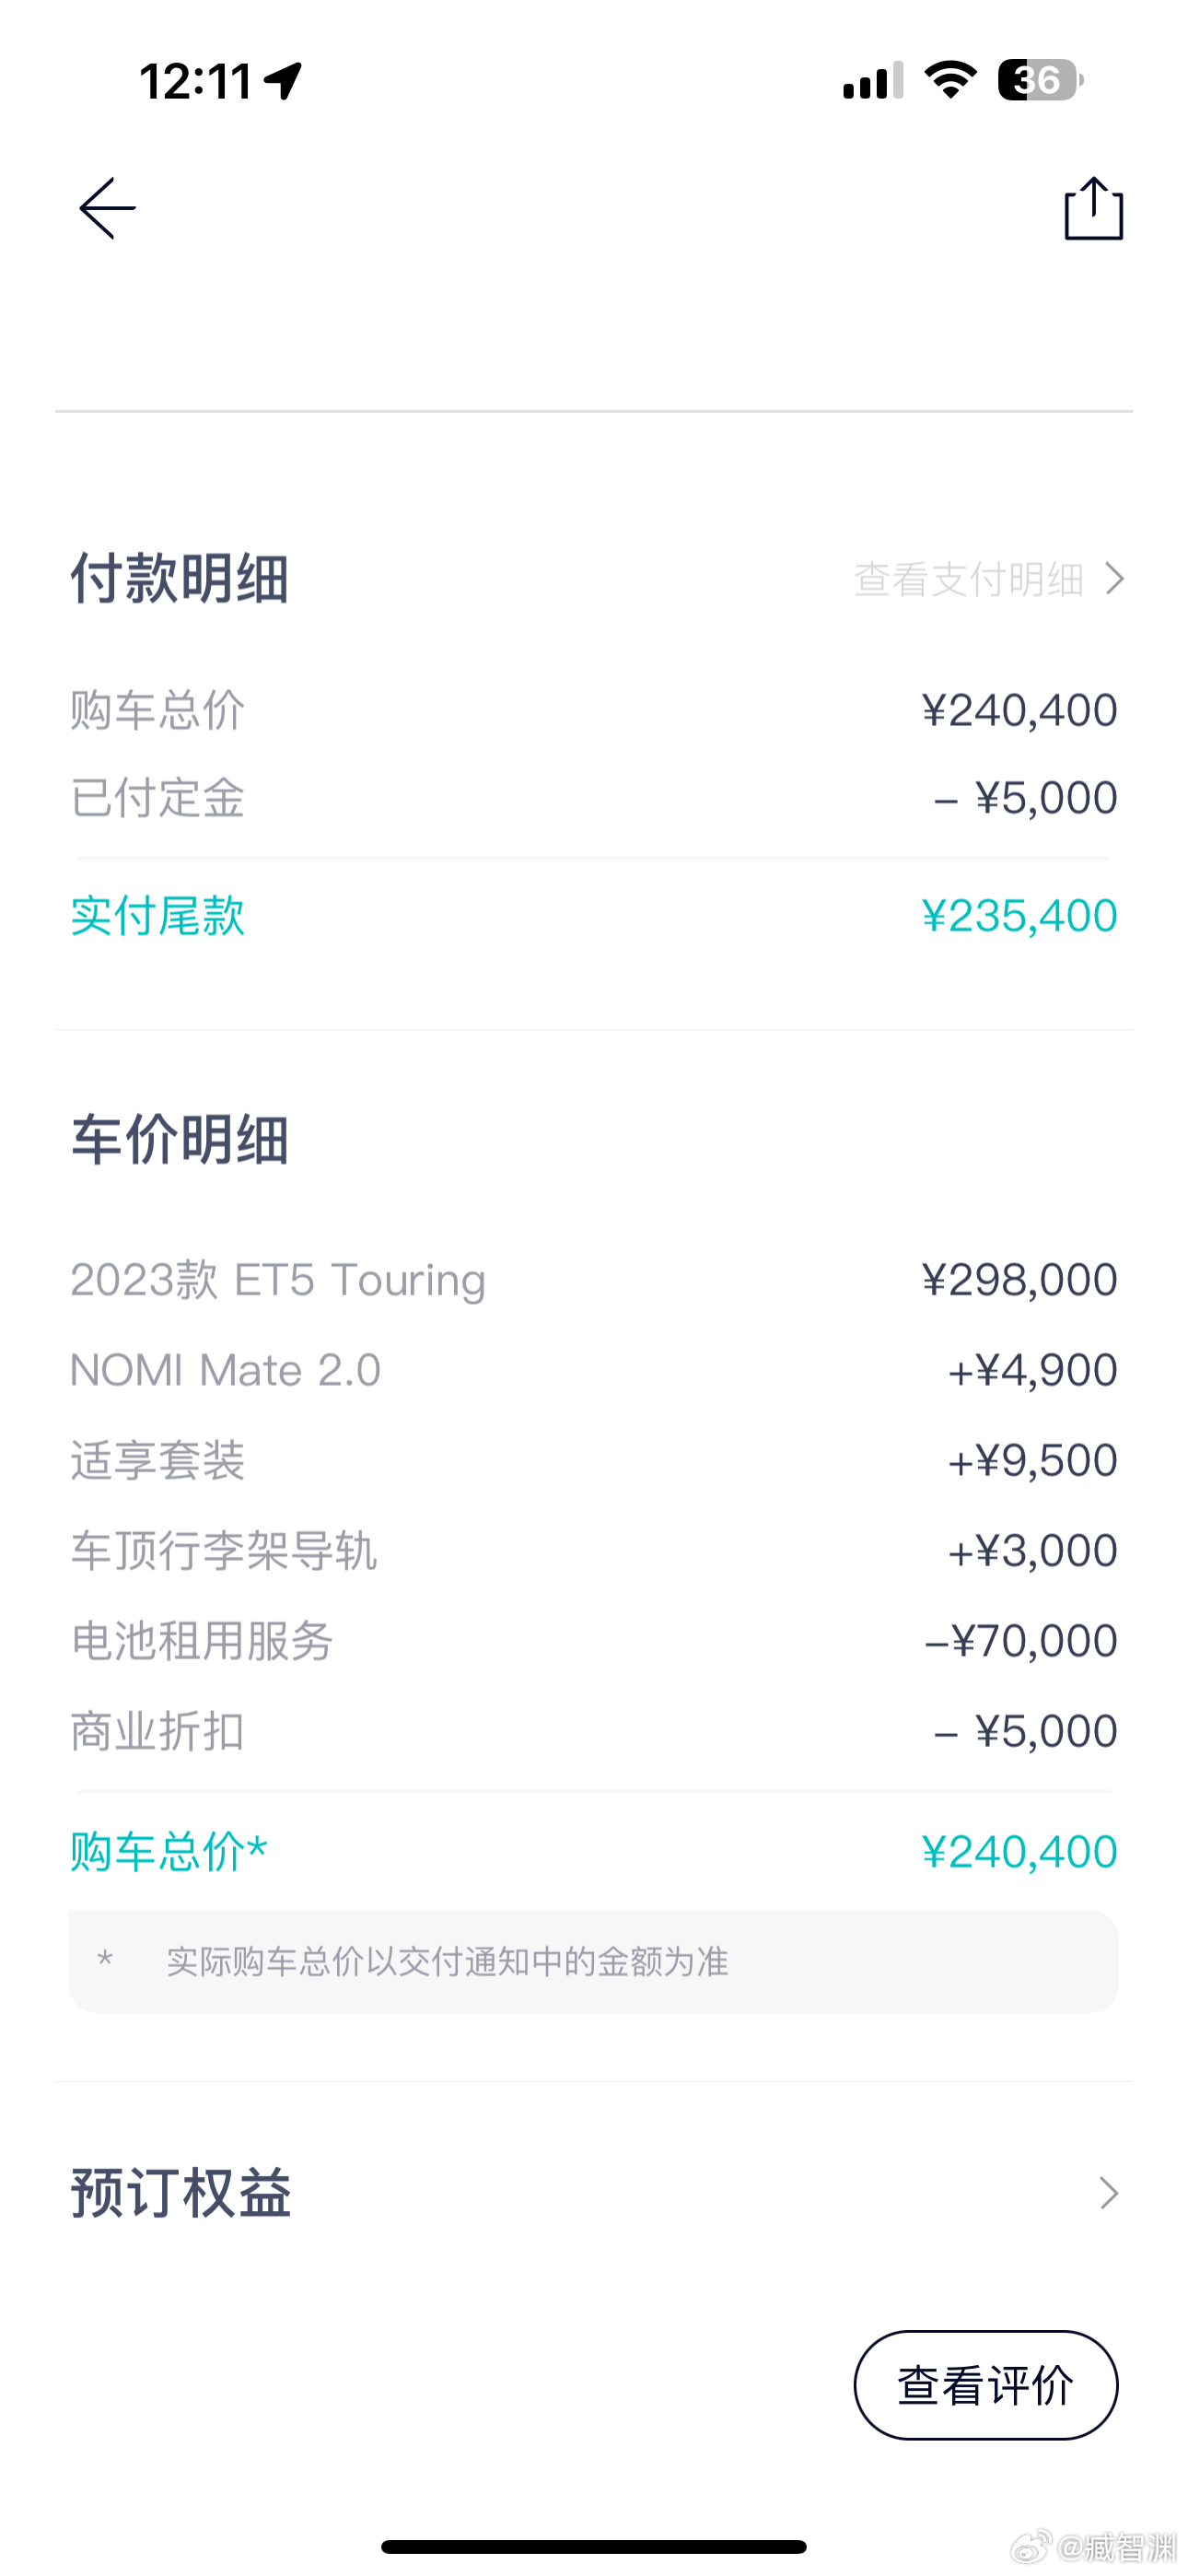The image size is (1188, 2576).
Task: Open the share icon at top right
Action: tap(1094, 208)
